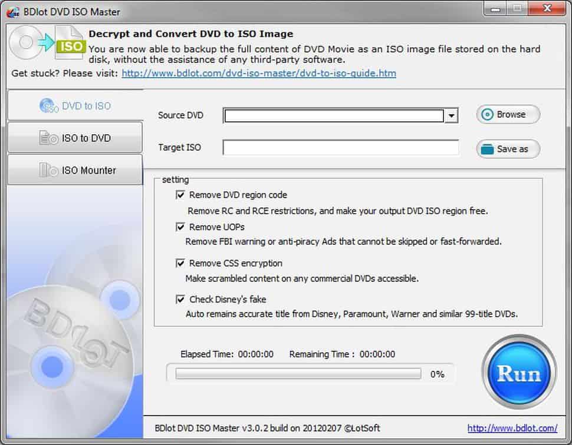Click inside the Target ISO text field
The height and width of the screenshot is (445, 572).
point(340,148)
